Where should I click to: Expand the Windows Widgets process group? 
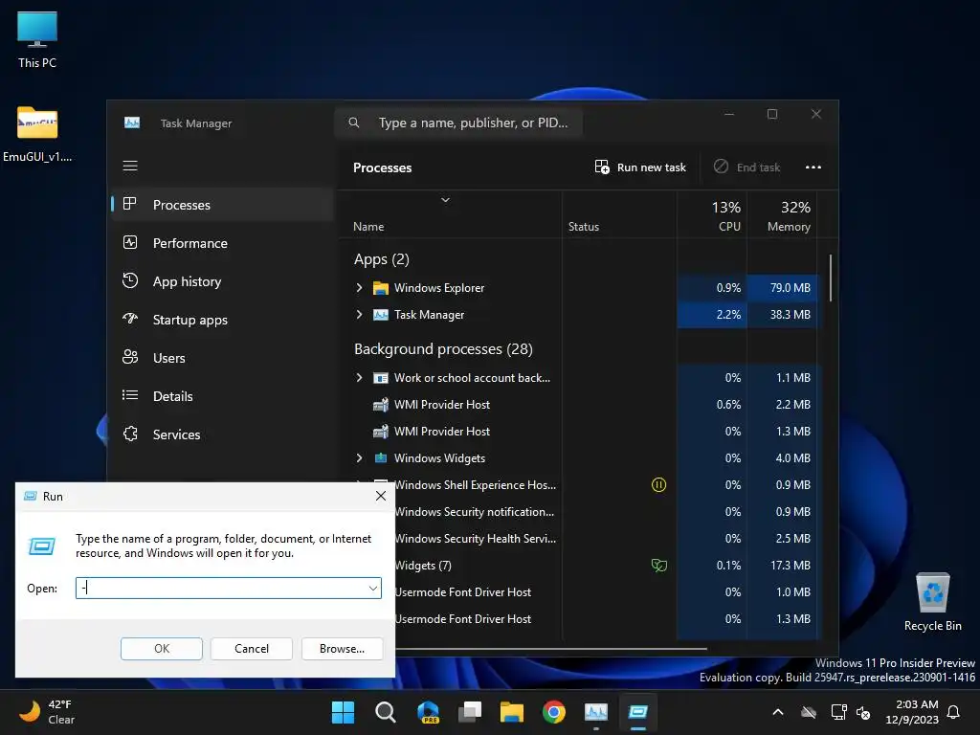[x=359, y=458]
